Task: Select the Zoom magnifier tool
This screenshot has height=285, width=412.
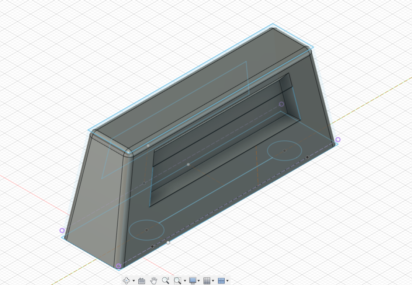Action: (166, 281)
